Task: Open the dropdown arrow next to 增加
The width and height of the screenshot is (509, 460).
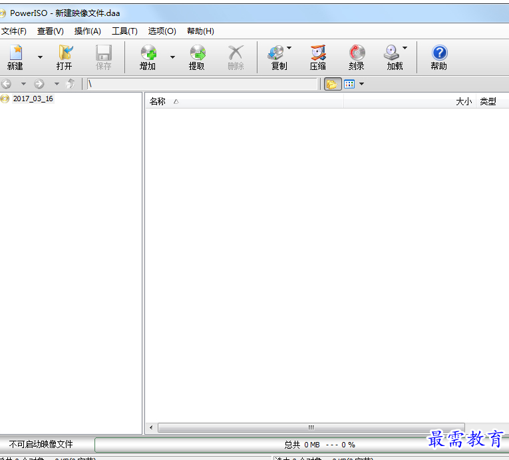Action: [x=173, y=57]
